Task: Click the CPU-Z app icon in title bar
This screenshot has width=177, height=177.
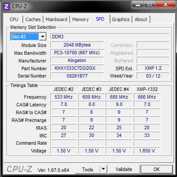Action: coord(6,6)
